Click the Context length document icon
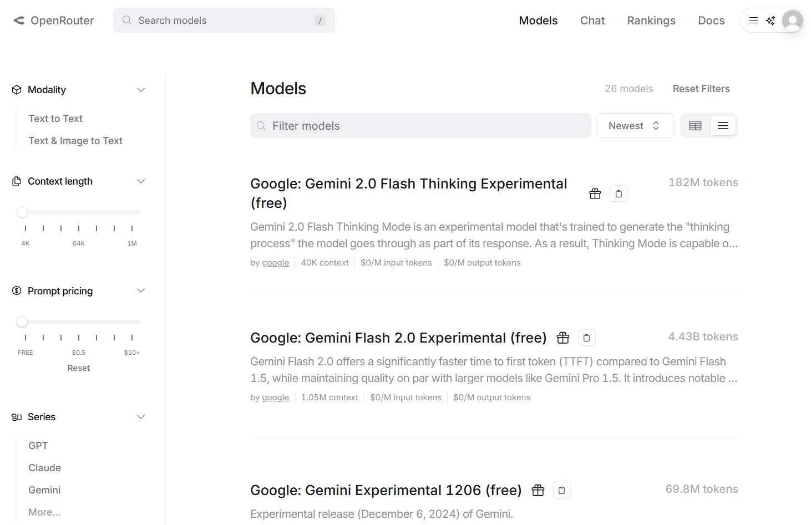 (x=17, y=181)
